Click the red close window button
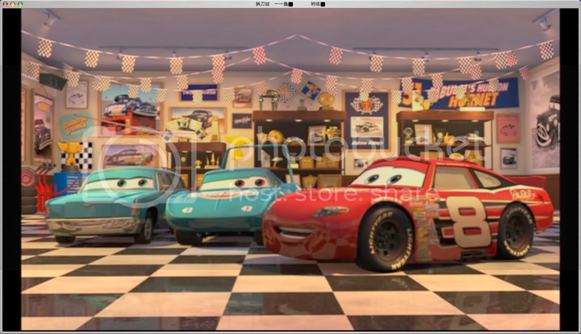 click(x=5, y=4)
